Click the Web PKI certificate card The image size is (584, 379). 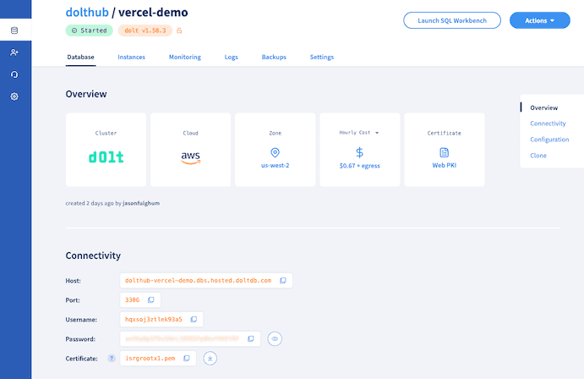[444, 150]
